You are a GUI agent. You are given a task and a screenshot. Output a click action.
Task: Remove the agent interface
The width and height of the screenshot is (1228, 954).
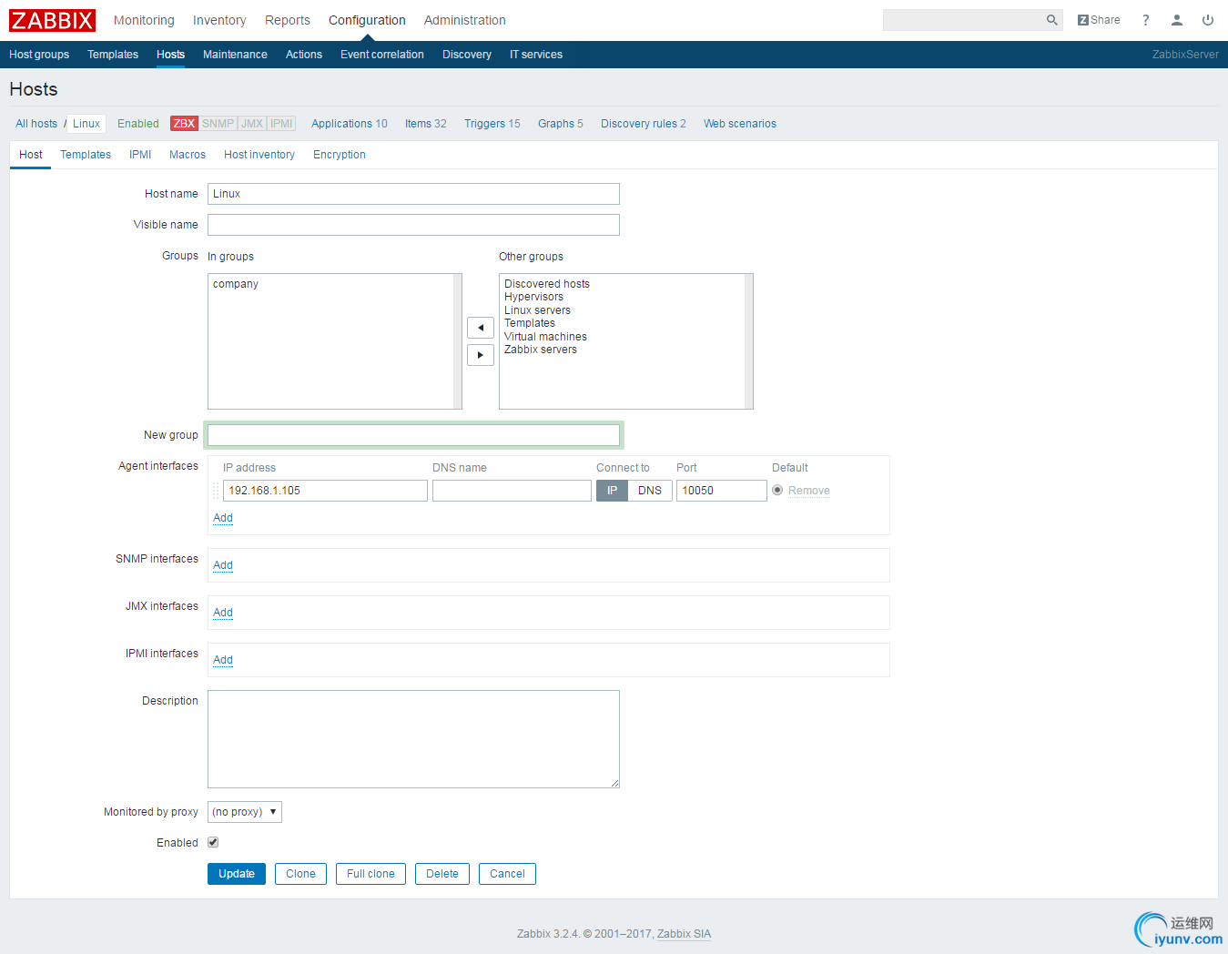pyautogui.click(x=809, y=491)
